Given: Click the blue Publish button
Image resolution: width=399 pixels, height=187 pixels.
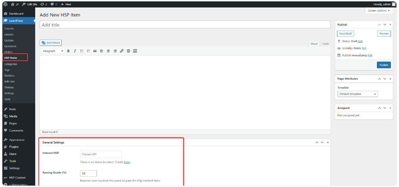Looking at the screenshot, I should (x=384, y=65).
